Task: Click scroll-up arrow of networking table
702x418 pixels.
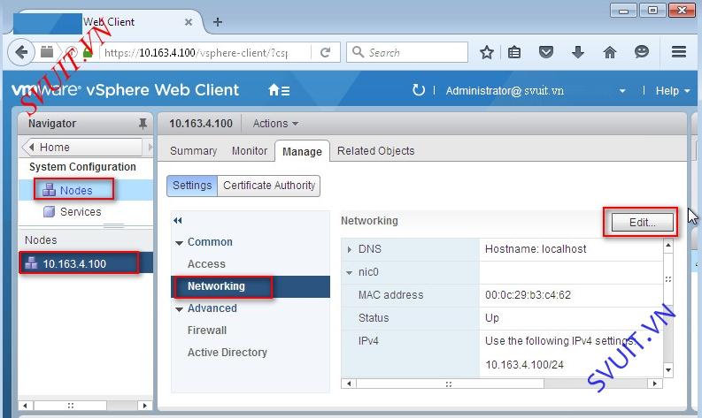Action: (668, 245)
